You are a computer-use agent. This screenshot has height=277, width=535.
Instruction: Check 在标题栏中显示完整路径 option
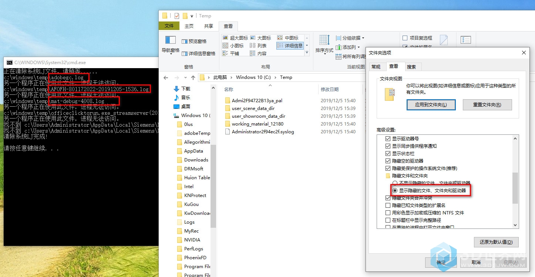tap(388, 220)
